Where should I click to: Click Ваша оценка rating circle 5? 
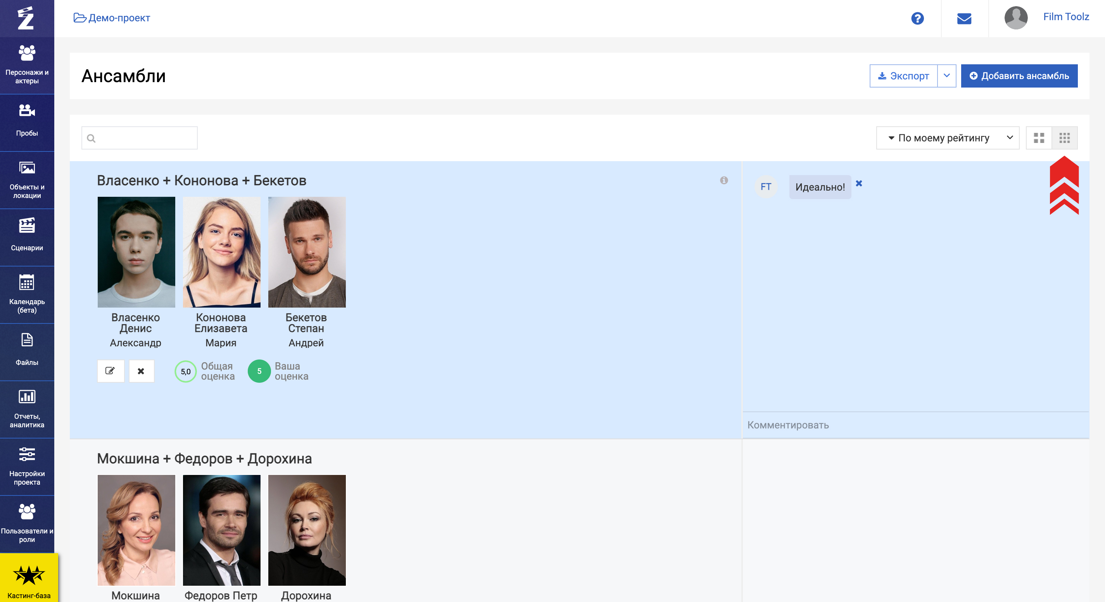click(259, 371)
